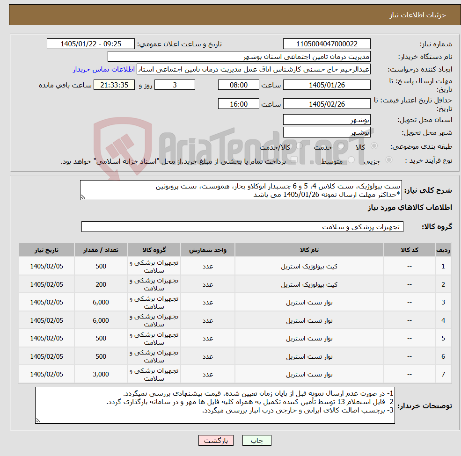461x456 pixels.
Task: Click the remaining time field 21:33:35
Action: point(114,85)
